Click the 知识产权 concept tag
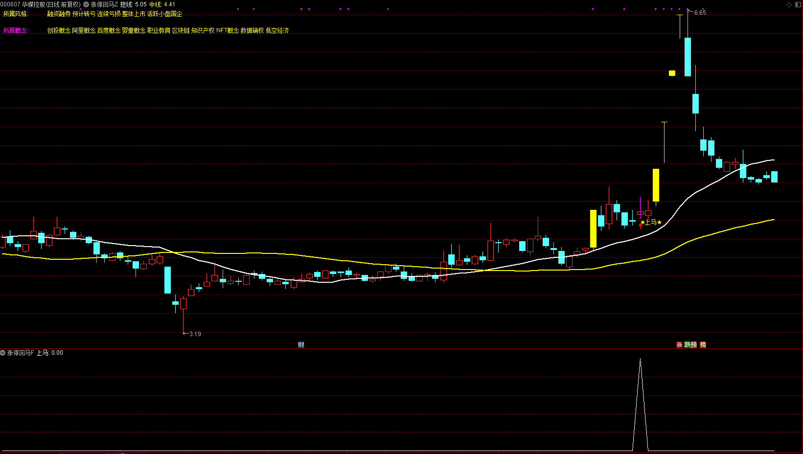803x454 pixels. 203,30
